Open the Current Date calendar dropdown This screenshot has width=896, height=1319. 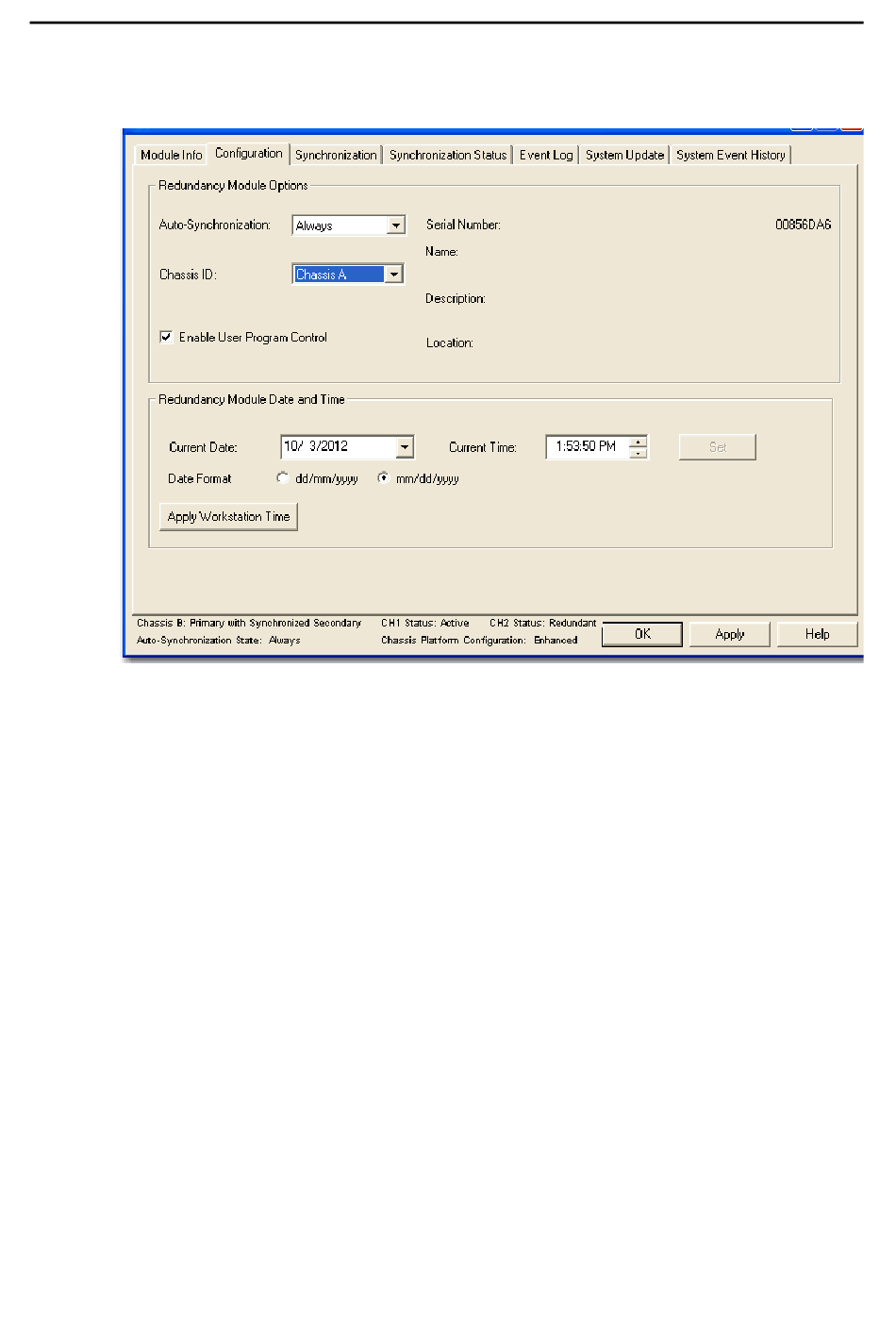(405, 447)
